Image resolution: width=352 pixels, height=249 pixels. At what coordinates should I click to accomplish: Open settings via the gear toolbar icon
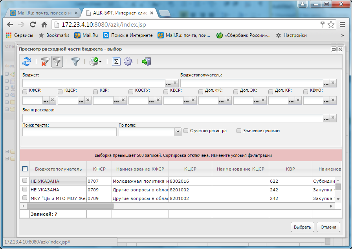[128, 62]
